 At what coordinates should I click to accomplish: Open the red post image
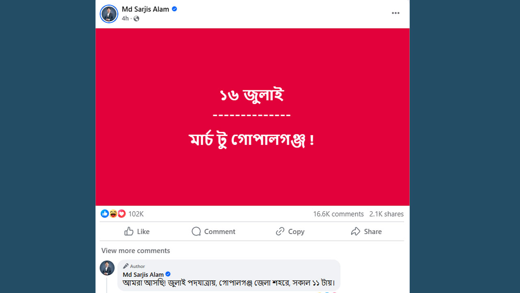[x=252, y=117]
